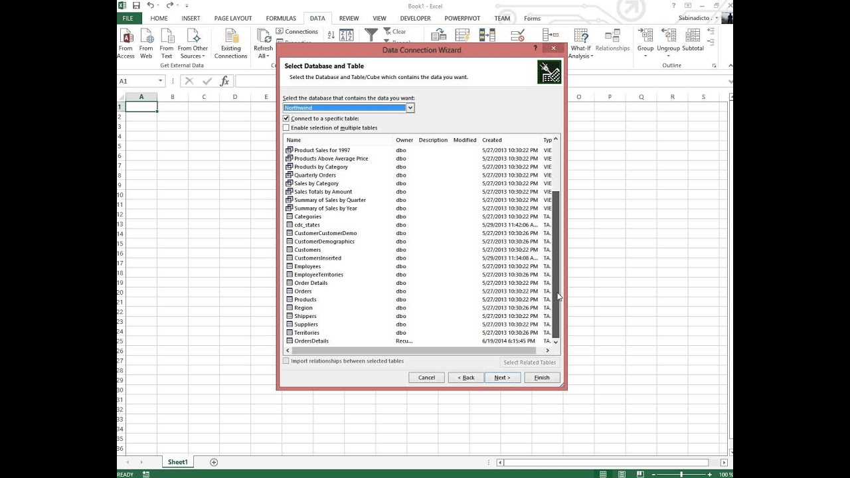Switch to the POWERPIVOT tab

pyautogui.click(x=463, y=18)
